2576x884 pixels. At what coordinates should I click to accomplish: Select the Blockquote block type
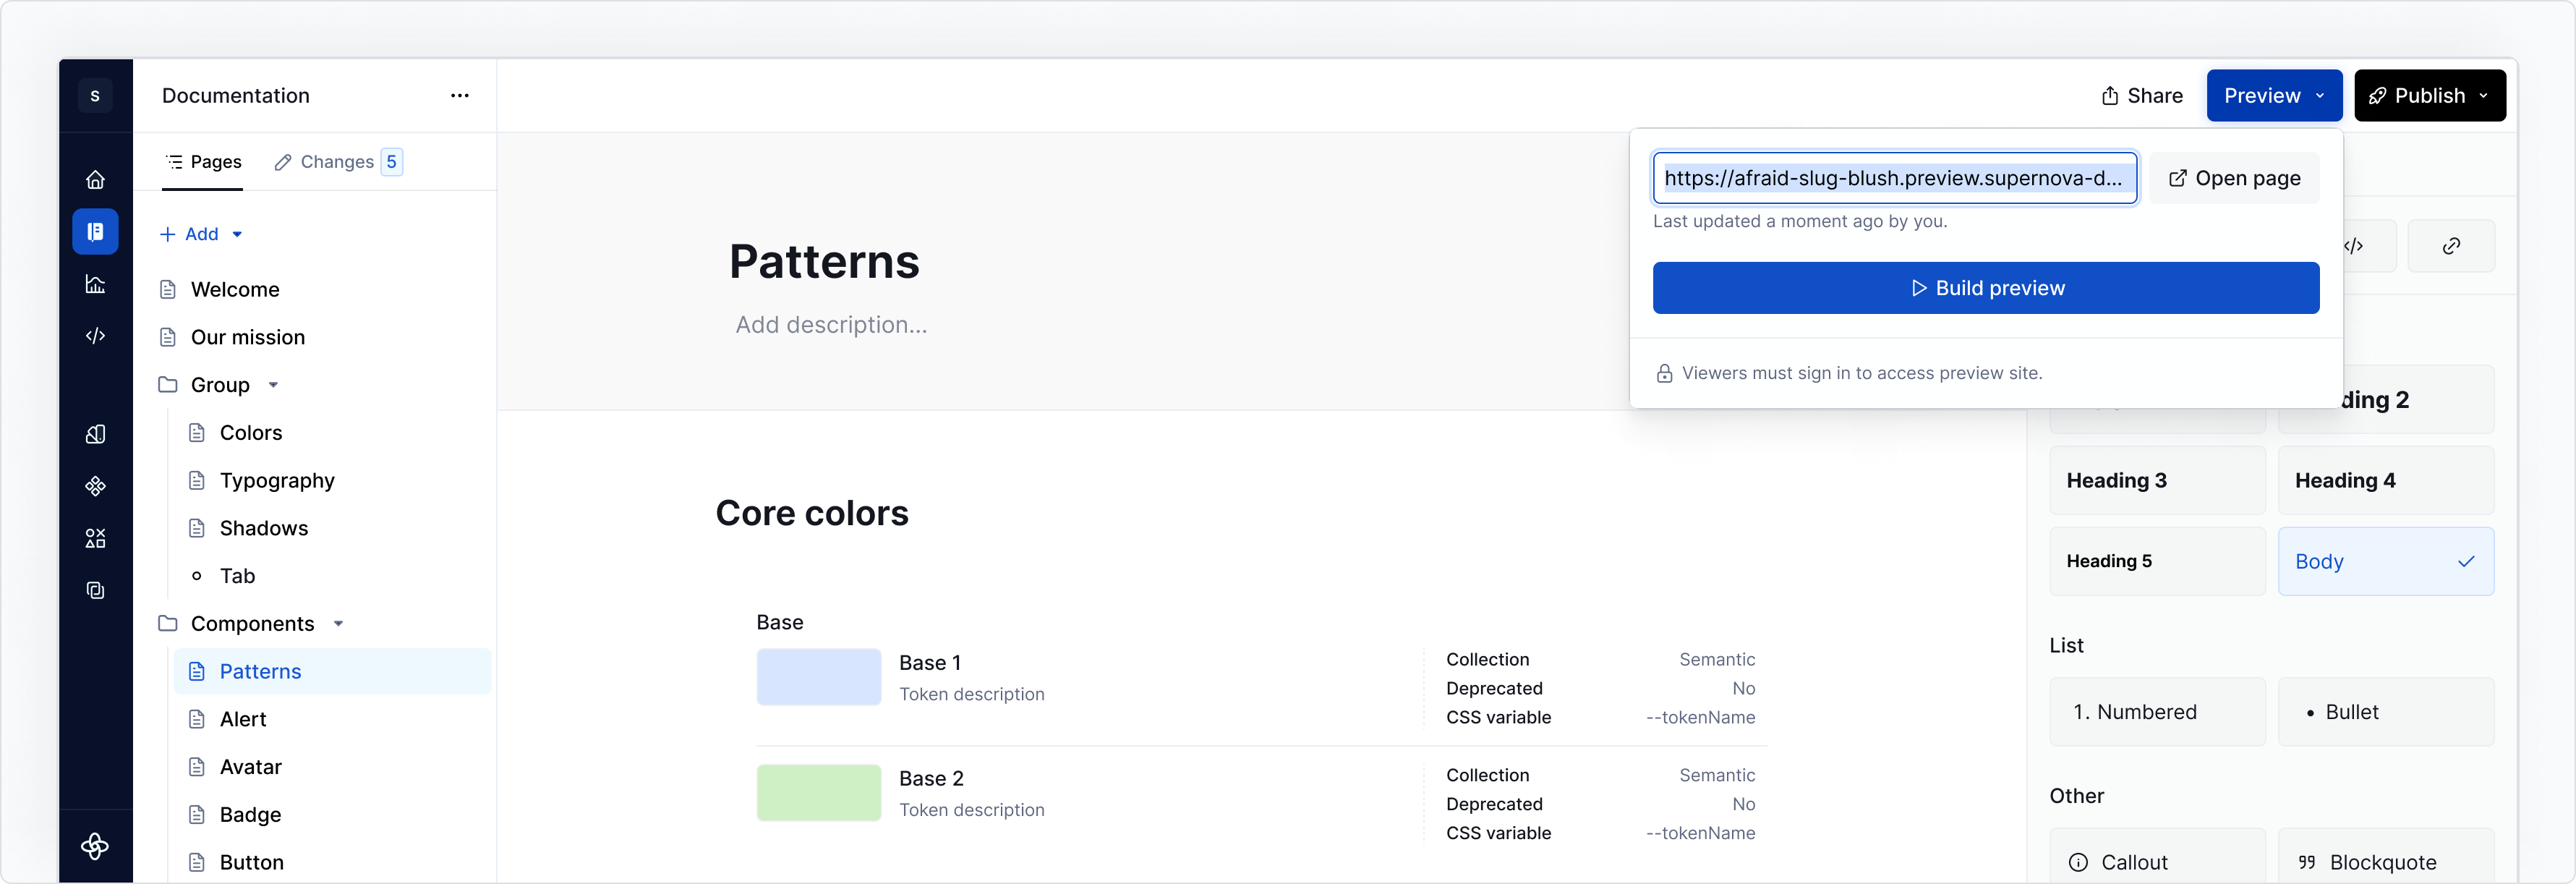pyautogui.click(x=2386, y=861)
